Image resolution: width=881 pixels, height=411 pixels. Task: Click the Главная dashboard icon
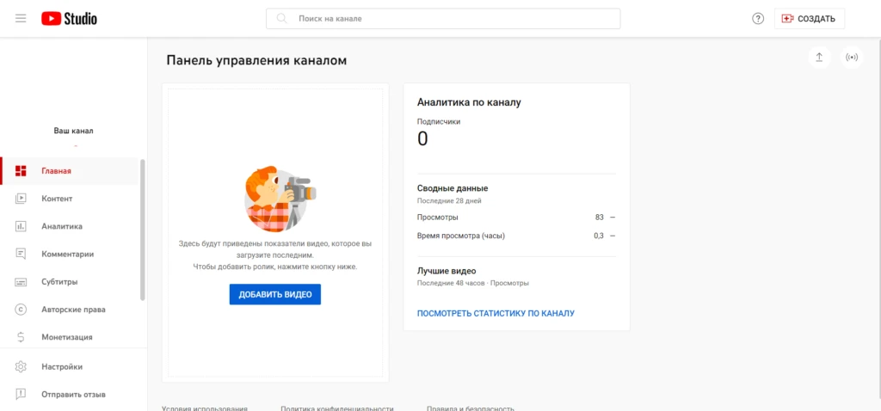coord(21,171)
